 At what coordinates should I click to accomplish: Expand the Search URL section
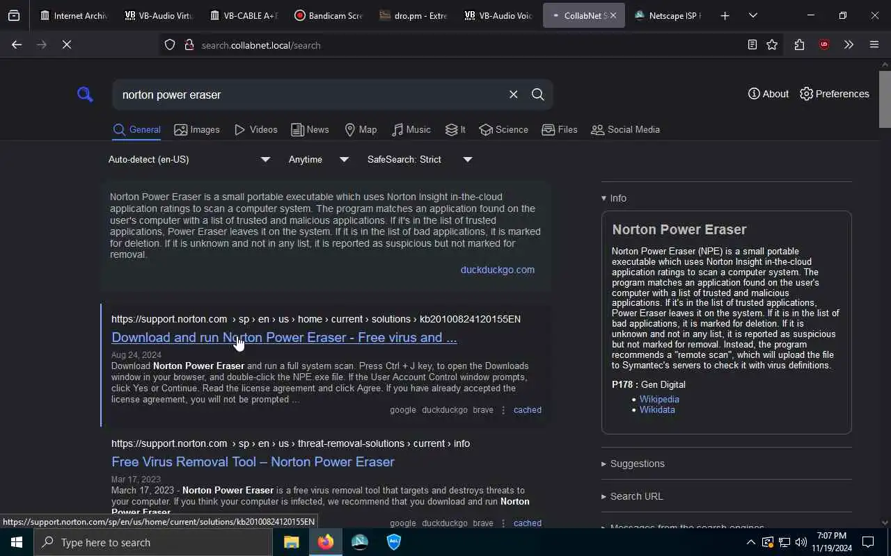coord(632,496)
